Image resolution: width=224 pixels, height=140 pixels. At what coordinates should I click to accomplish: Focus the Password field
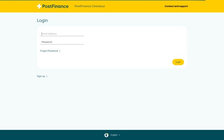(62, 42)
